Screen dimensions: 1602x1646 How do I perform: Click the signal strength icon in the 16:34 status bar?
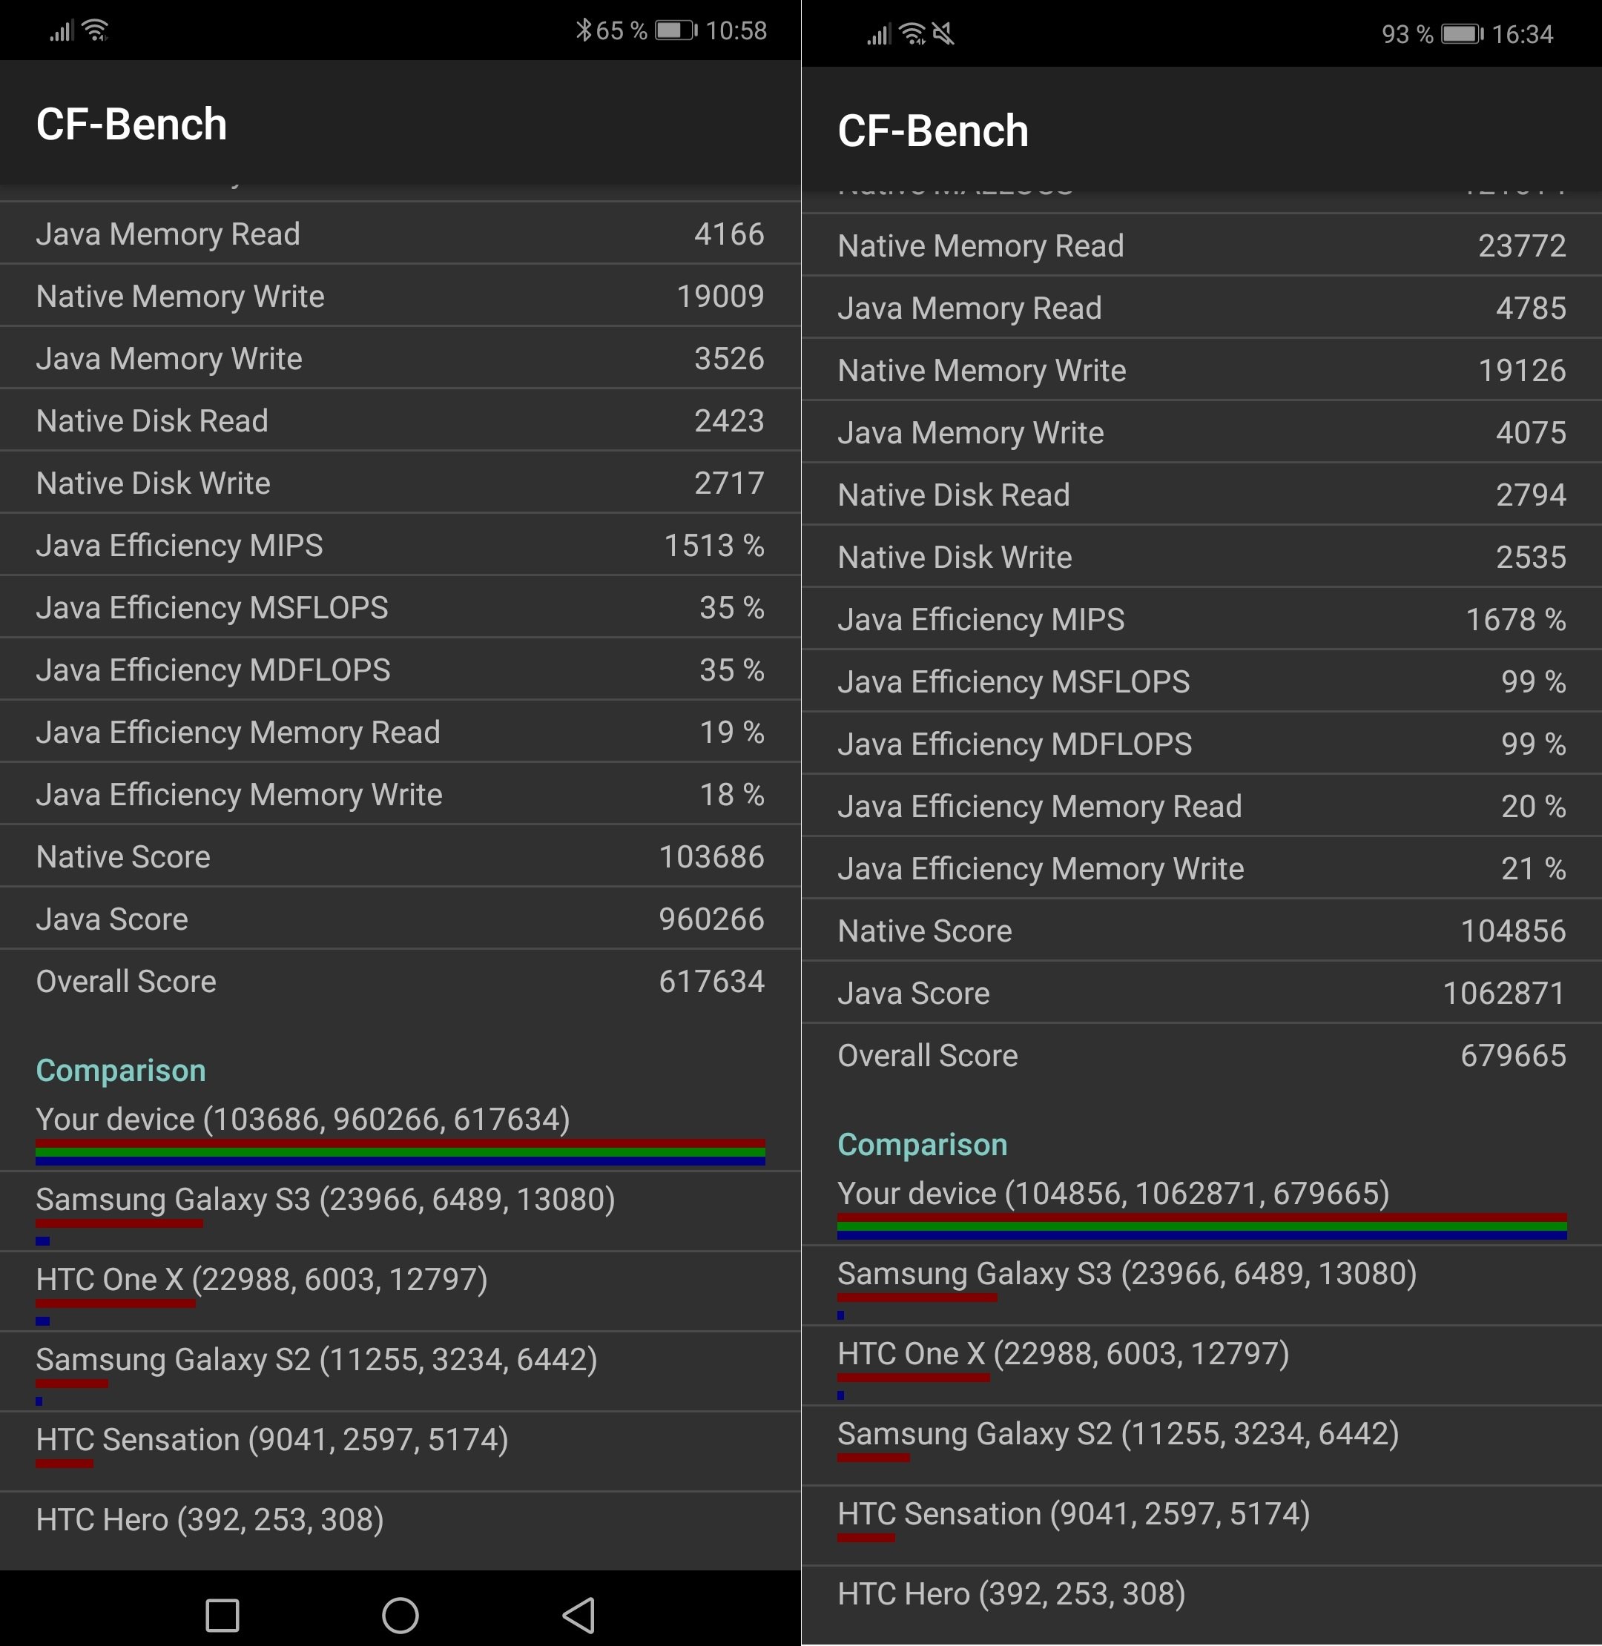878,36
